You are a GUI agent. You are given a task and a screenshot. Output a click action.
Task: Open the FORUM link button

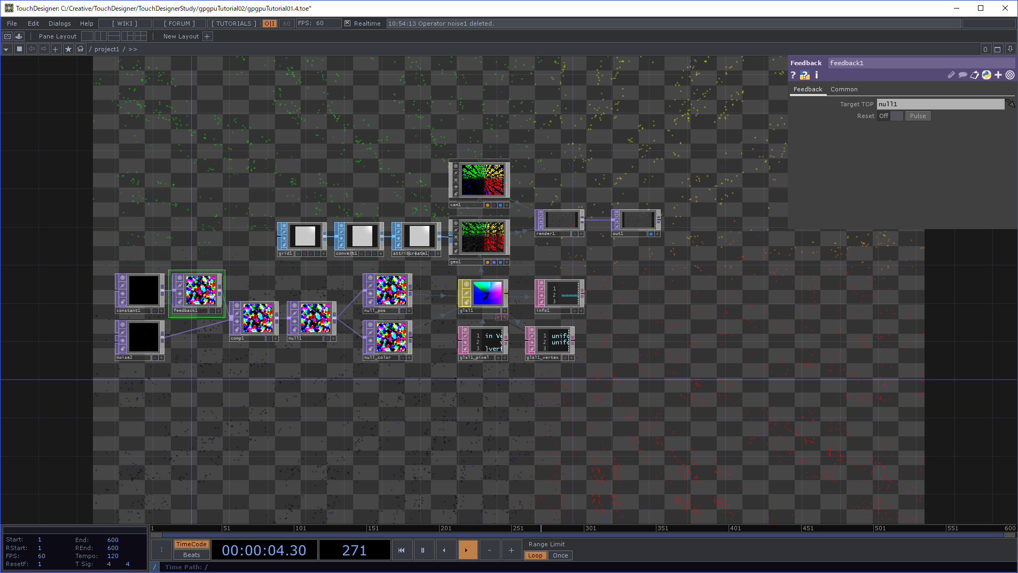(179, 23)
